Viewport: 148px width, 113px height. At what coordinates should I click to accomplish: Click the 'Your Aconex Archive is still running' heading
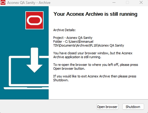pyautogui.click(x=95, y=14)
